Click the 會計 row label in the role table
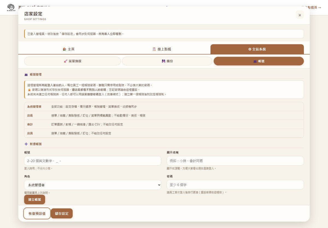This screenshot has width=328, height=228. tap(30, 124)
